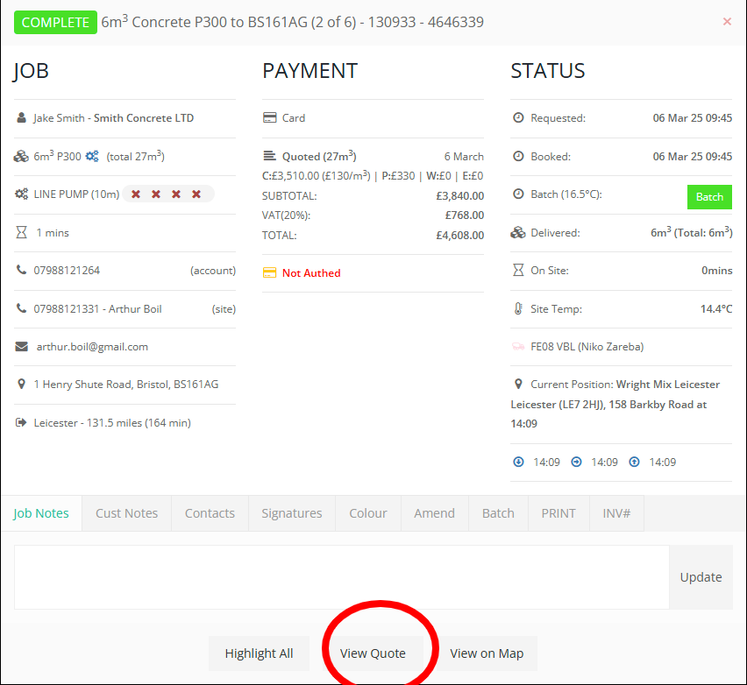Image resolution: width=747 pixels, height=685 pixels.
Task: Close the job dialog with the red X
Action: [727, 21]
